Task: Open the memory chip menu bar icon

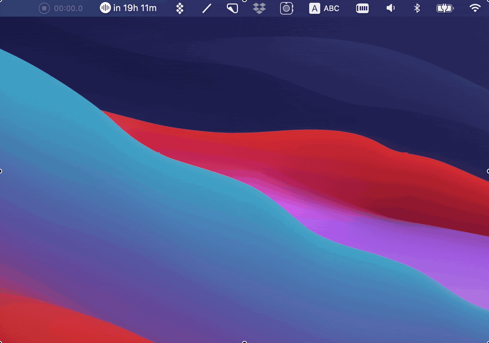Action: (362, 8)
